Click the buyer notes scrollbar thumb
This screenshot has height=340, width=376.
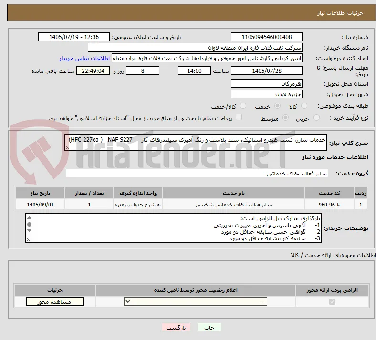pos(29,224)
